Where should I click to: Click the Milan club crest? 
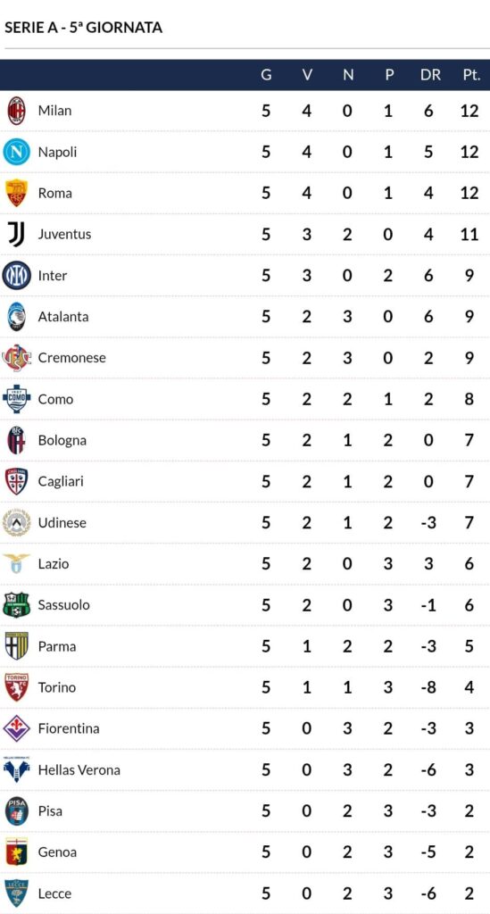click(16, 111)
